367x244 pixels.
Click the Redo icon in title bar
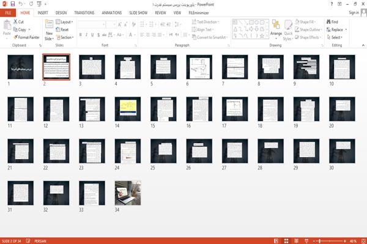(31, 4)
